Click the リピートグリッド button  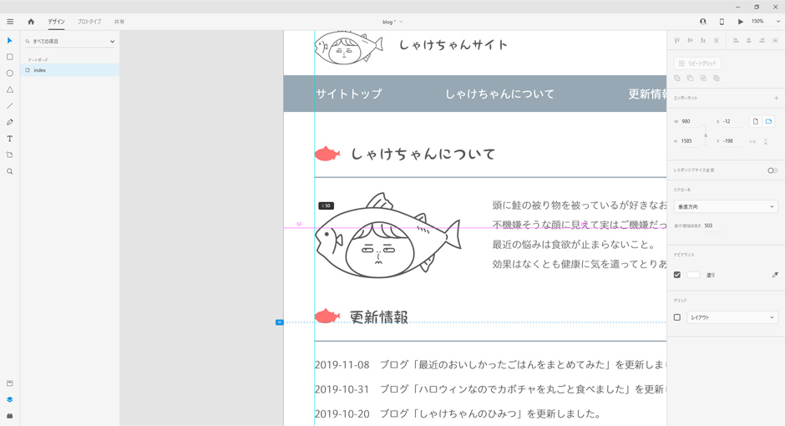click(697, 63)
